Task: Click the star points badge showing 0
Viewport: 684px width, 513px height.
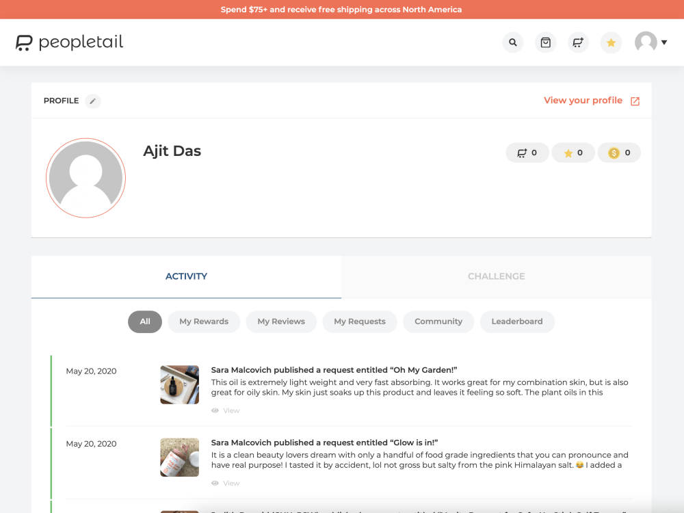Action: click(x=573, y=153)
